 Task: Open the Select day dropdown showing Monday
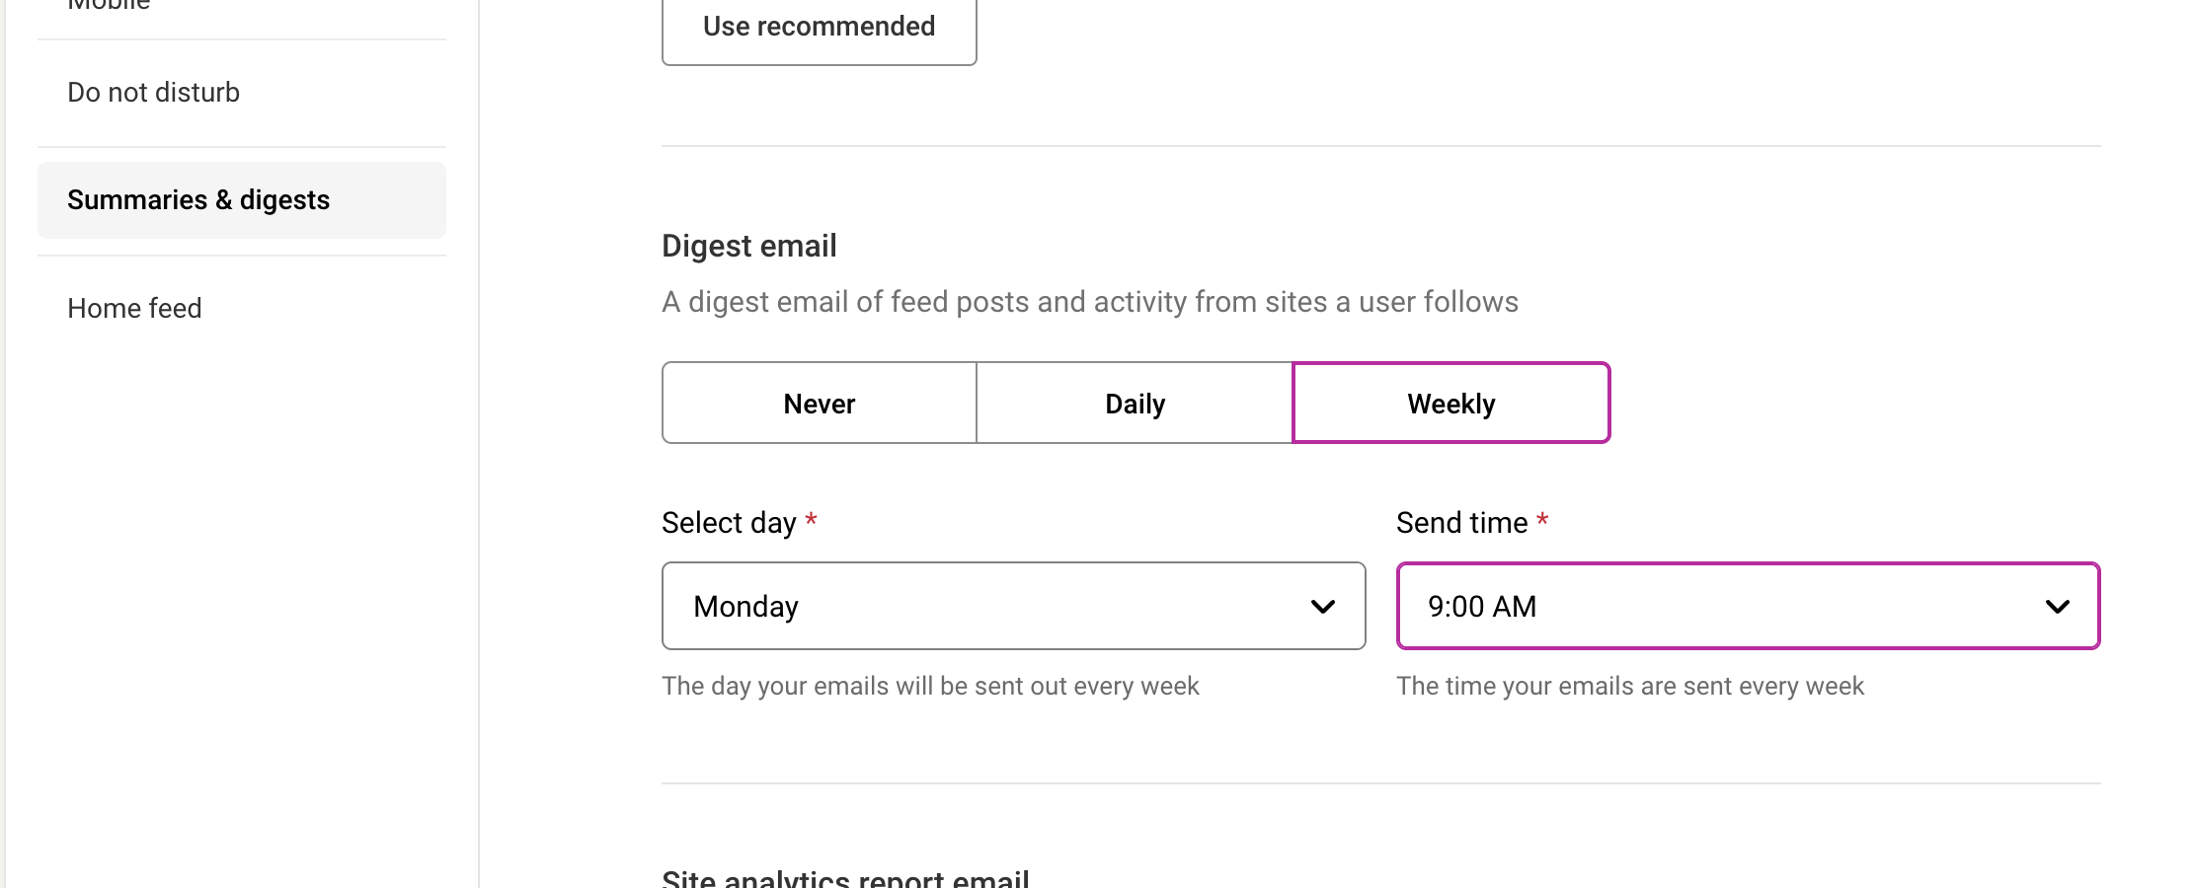click(x=1013, y=607)
